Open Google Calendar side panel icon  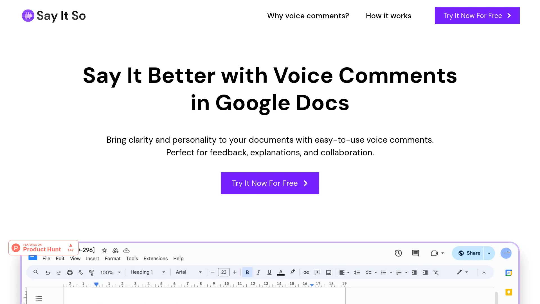coord(508,273)
